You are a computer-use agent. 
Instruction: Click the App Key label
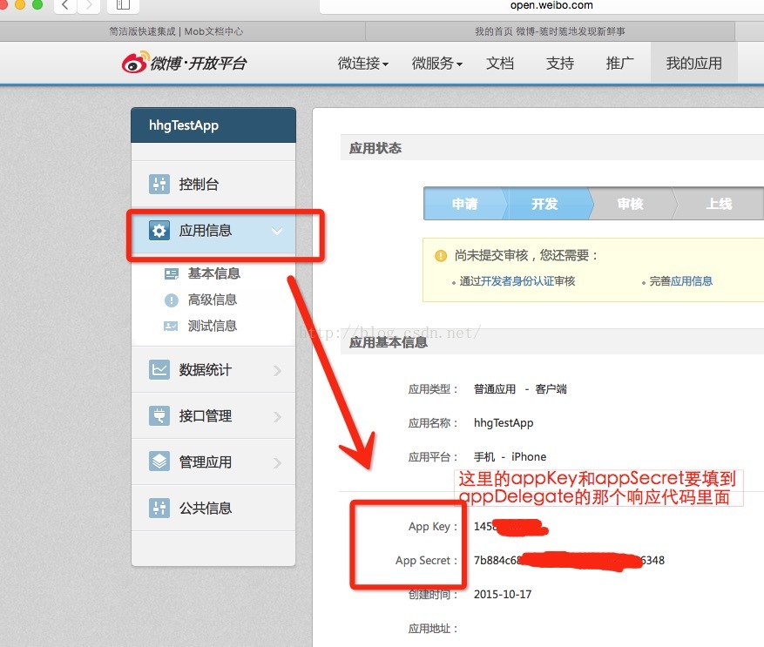433,527
